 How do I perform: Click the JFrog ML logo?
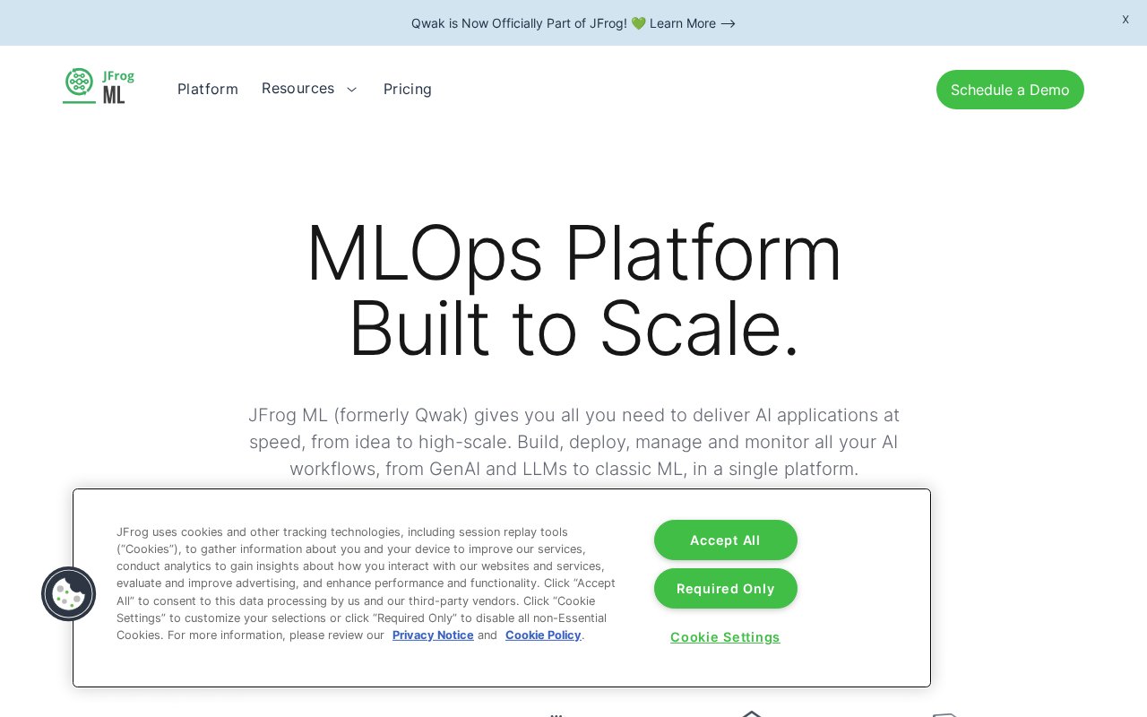click(99, 86)
